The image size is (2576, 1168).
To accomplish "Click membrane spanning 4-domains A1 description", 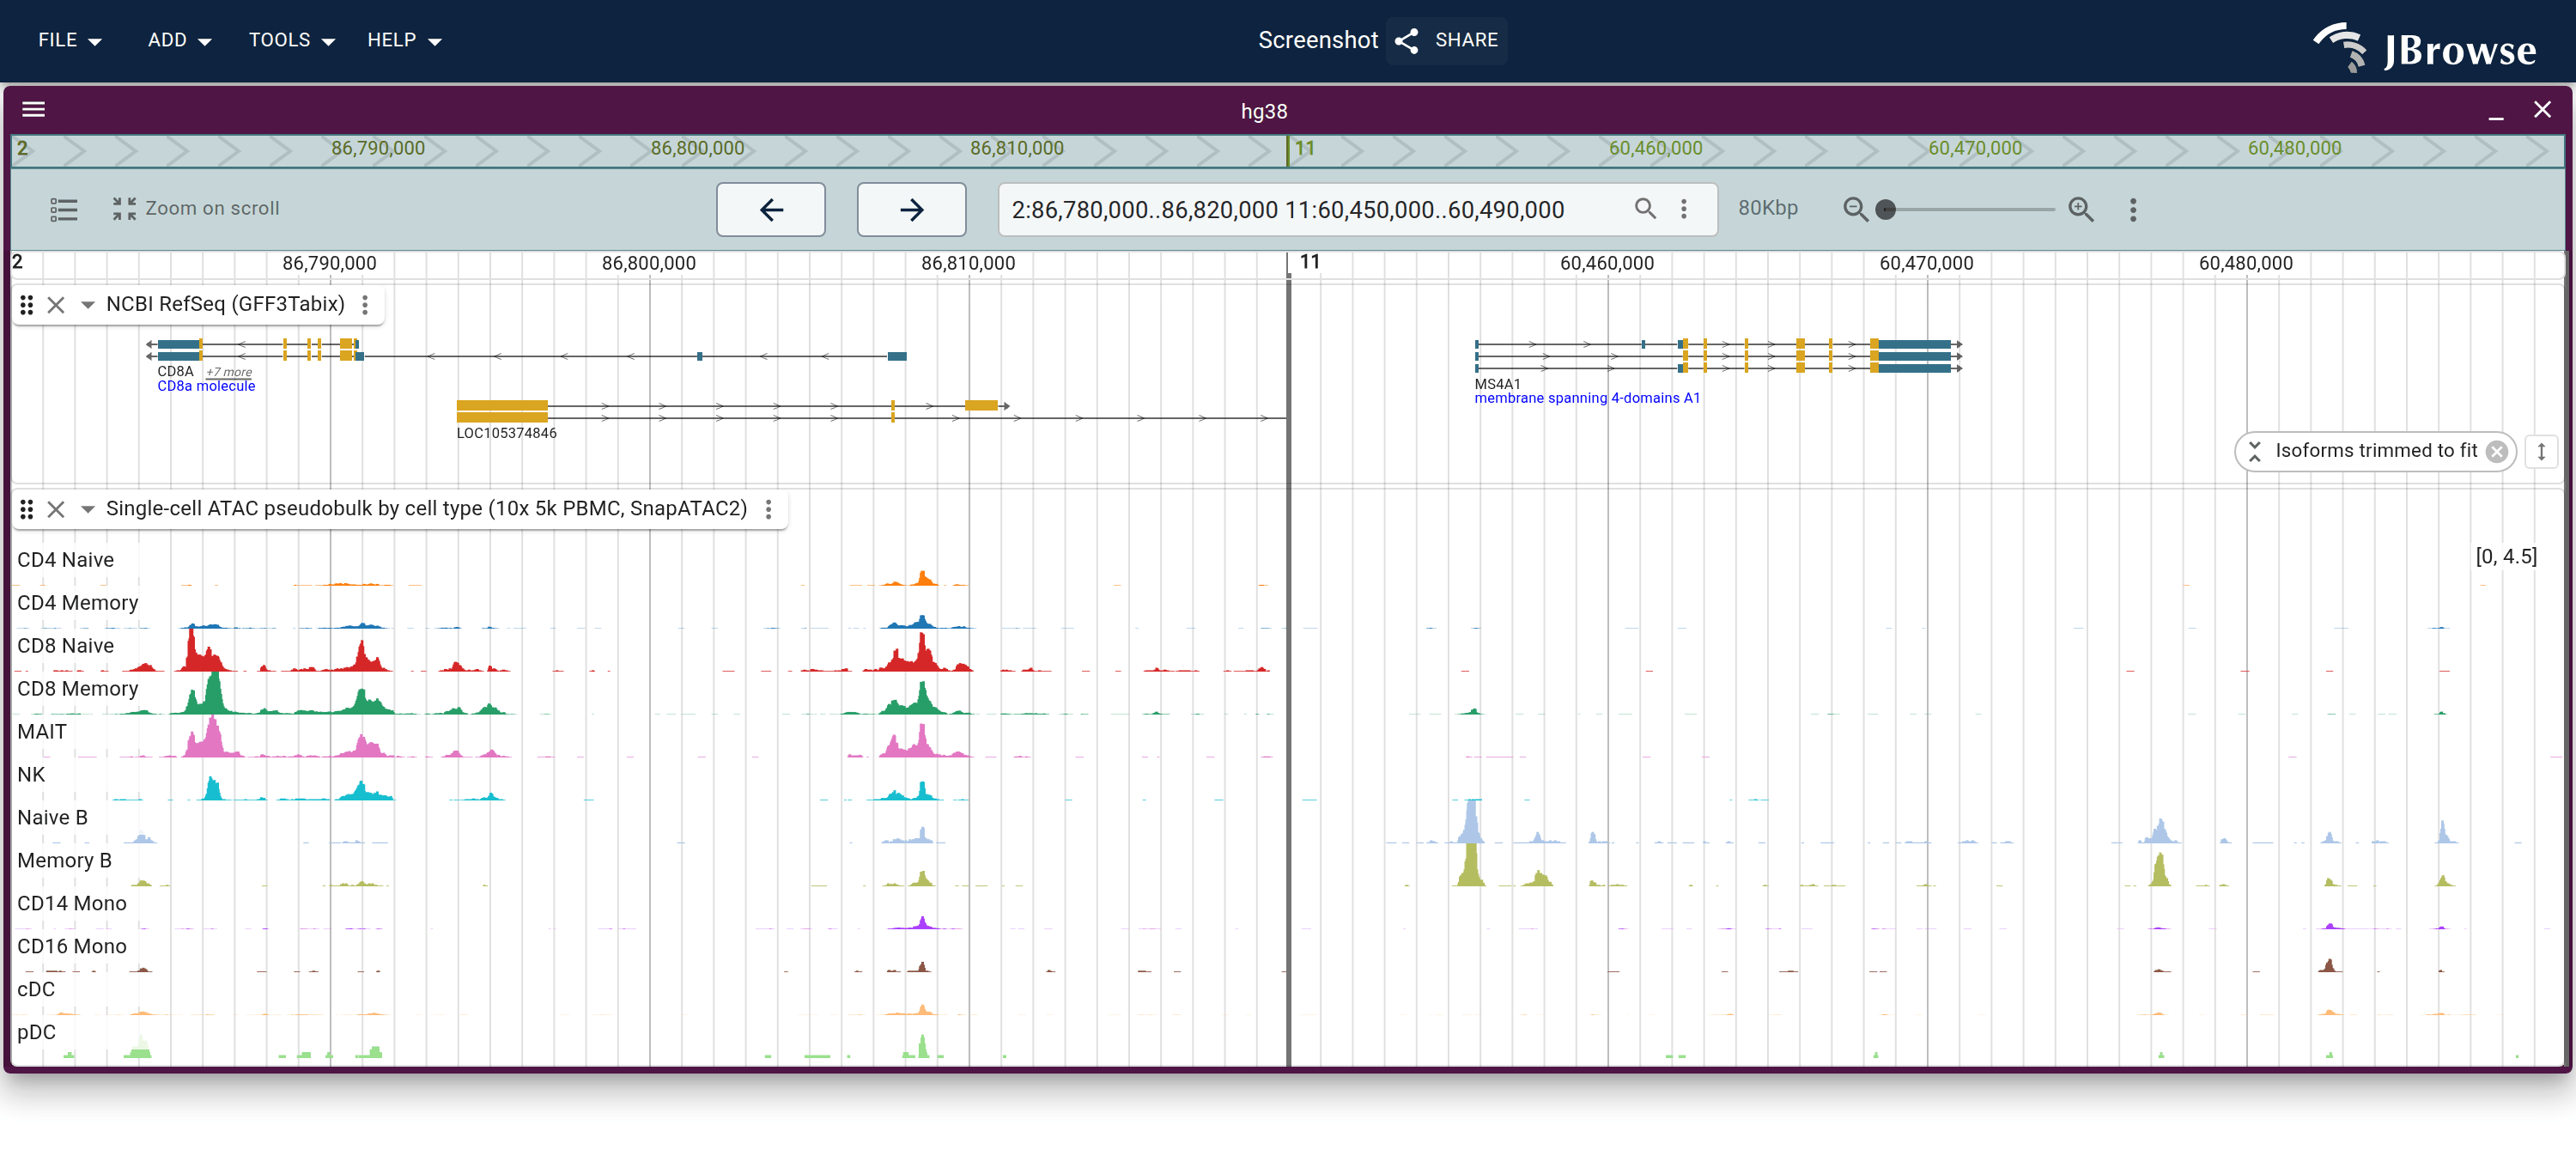I will (1587, 398).
